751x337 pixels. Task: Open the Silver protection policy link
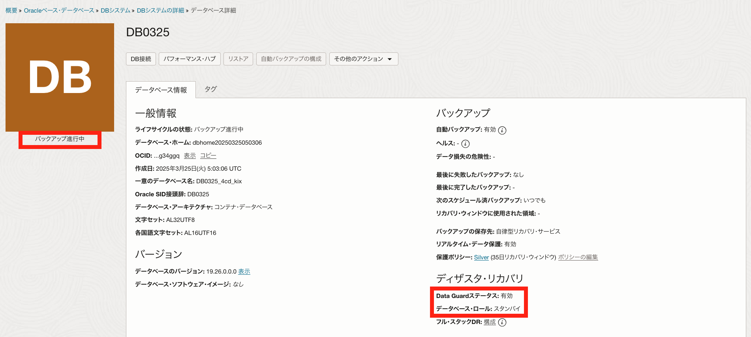tap(481, 257)
